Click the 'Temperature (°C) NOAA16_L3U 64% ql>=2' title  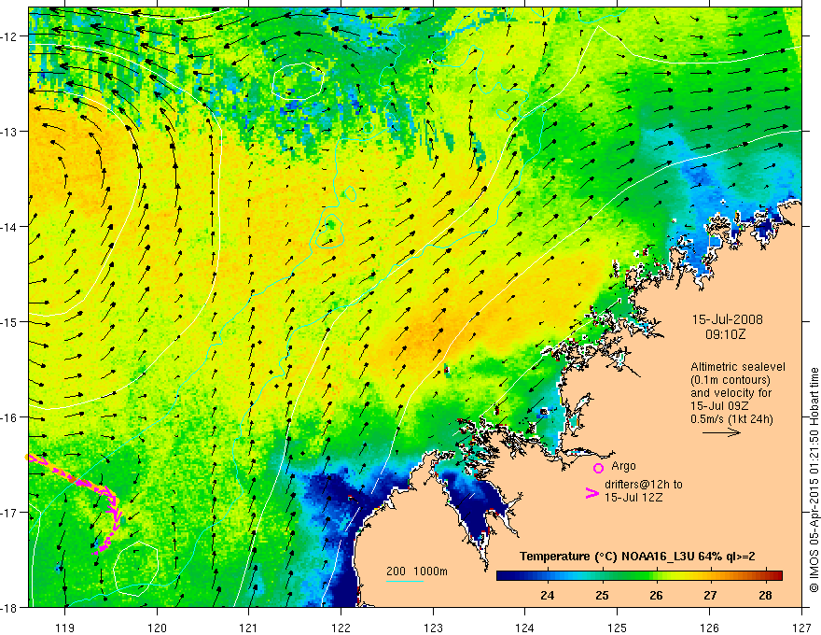click(637, 557)
